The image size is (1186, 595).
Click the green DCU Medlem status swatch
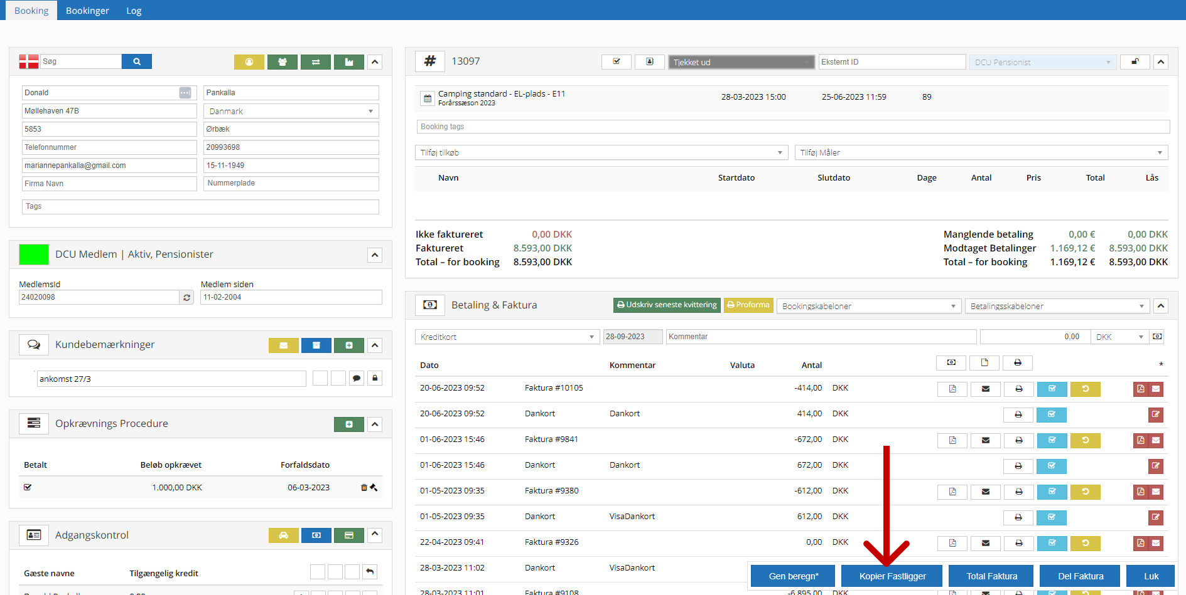coord(34,255)
